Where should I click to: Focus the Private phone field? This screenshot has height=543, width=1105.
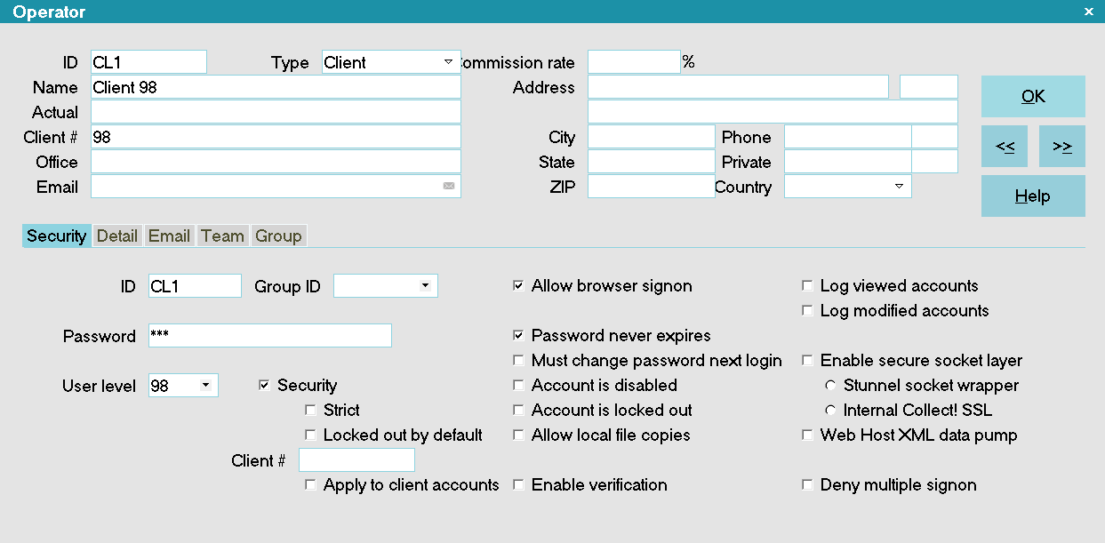click(x=848, y=162)
